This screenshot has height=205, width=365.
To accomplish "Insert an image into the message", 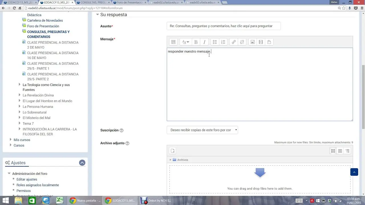I will pos(252,42).
